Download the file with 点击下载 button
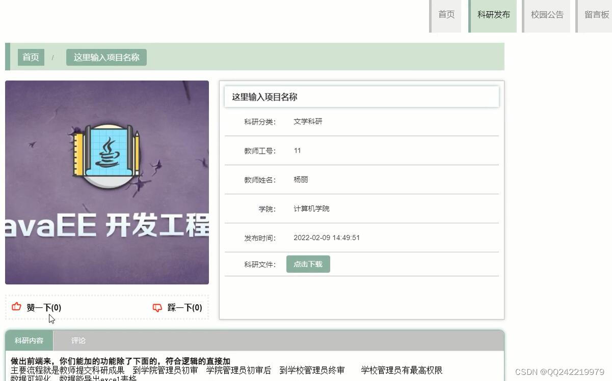This screenshot has width=612, height=381. (308, 264)
